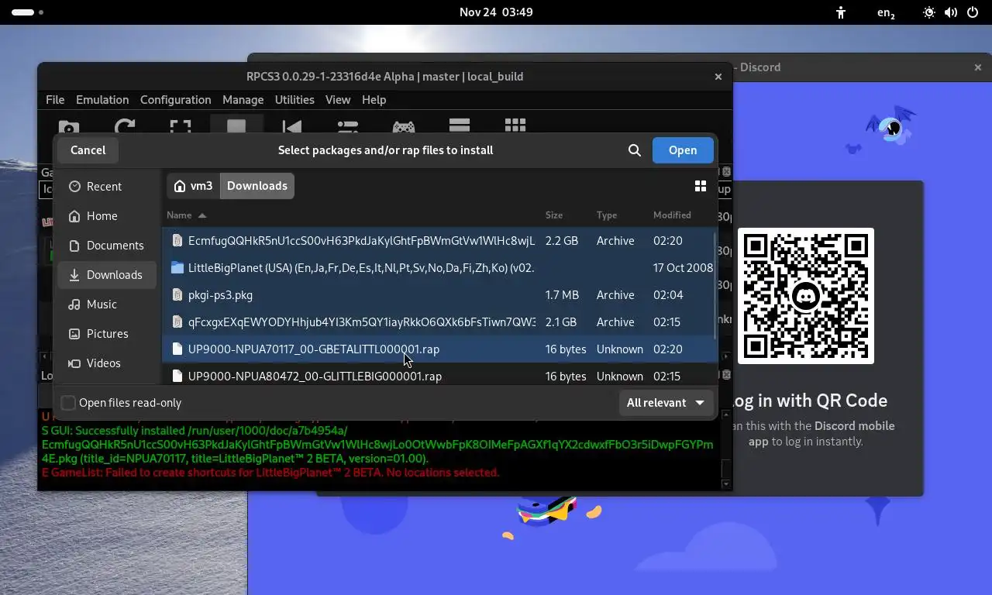Open the Emulation menu
The image size is (992, 595).
point(102,100)
